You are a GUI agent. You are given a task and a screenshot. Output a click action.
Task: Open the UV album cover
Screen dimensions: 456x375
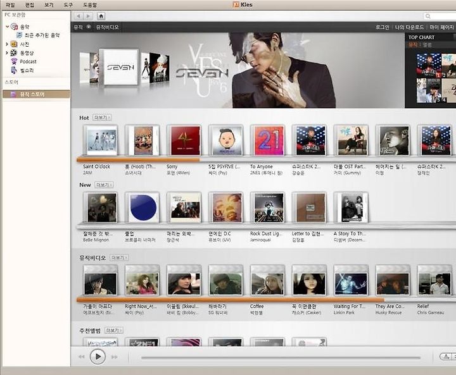[x=226, y=208]
